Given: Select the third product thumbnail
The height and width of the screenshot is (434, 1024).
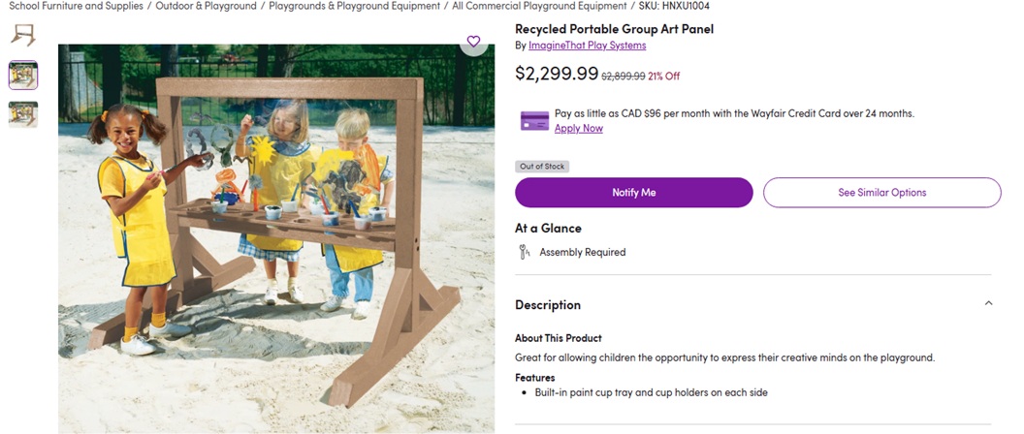Looking at the screenshot, I should point(23,114).
